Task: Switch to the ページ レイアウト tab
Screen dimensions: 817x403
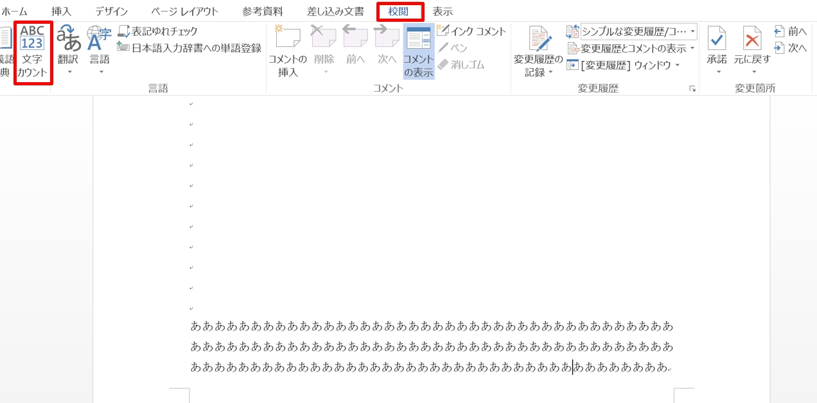Action: (185, 12)
